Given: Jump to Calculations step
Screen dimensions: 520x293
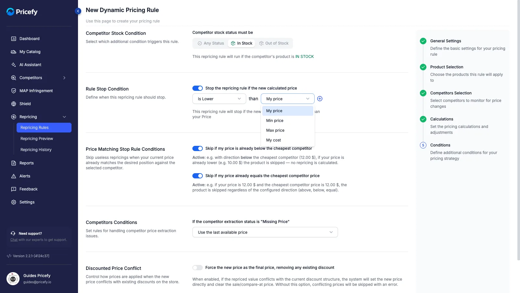Looking at the screenshot, I should 442,119.
